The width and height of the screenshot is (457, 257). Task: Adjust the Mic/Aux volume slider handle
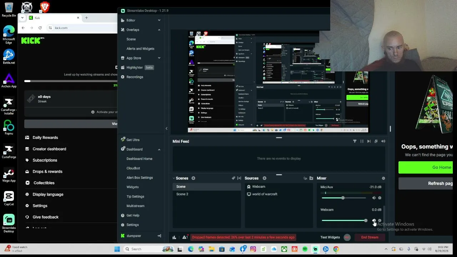(x=343, y=198)
